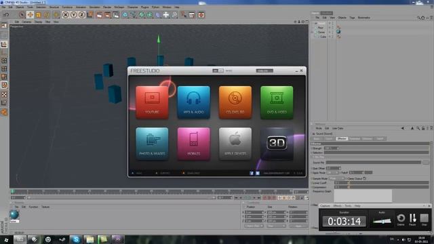
Task: Open the Apple Devices category tile
Action: (x=235, y=144)
